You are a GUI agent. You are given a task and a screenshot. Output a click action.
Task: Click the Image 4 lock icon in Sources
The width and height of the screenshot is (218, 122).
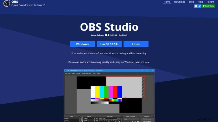coord(97,118)
